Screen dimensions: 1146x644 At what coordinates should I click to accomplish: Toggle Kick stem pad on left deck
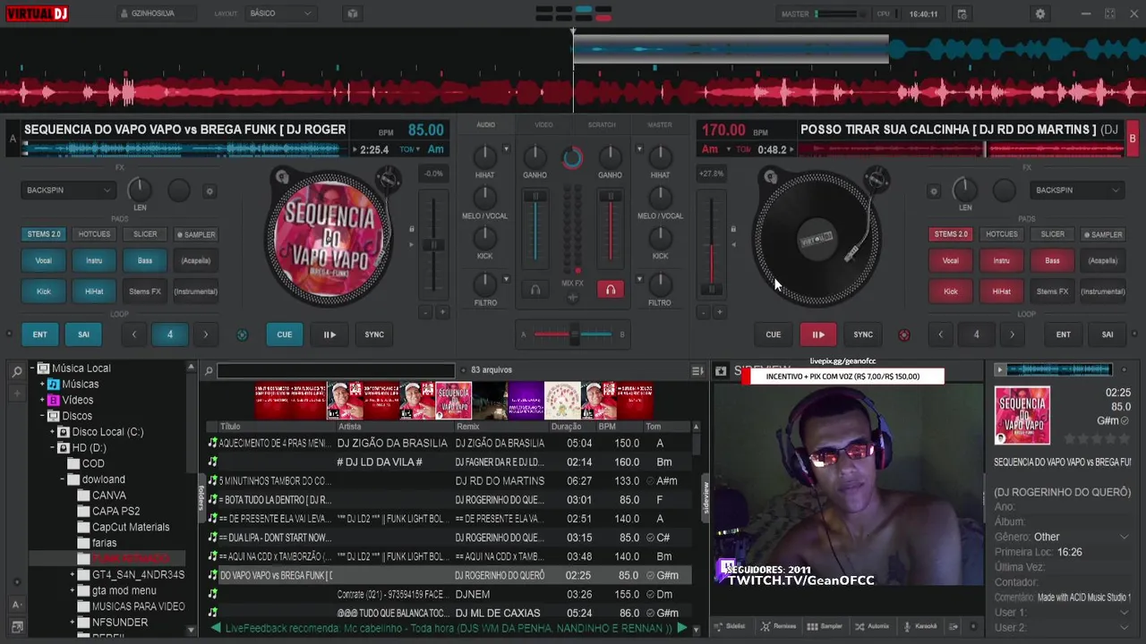click(44, 292)
